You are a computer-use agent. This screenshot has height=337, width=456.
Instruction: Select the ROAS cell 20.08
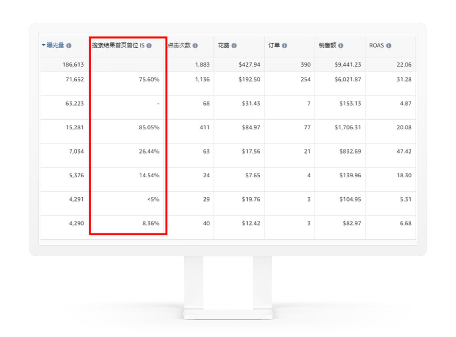(x=404, y=127)
